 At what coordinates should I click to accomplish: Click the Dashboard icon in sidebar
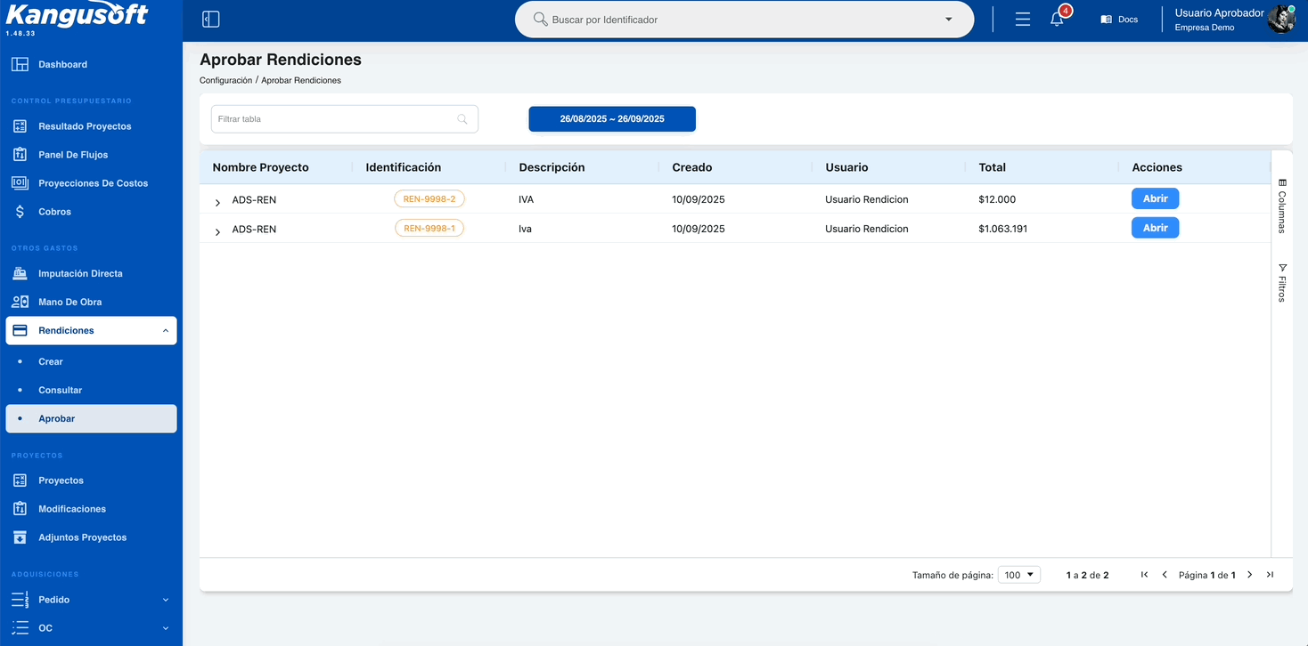pos(20,64)
